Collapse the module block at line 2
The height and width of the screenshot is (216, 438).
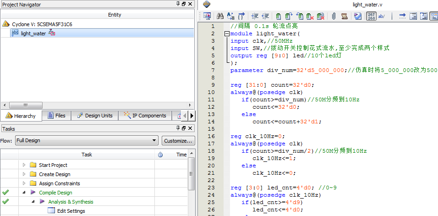click(227, 33)
